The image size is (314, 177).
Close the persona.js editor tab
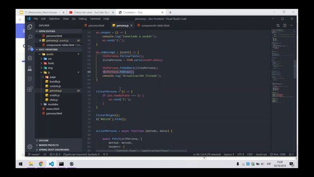(x=131, y=26)
